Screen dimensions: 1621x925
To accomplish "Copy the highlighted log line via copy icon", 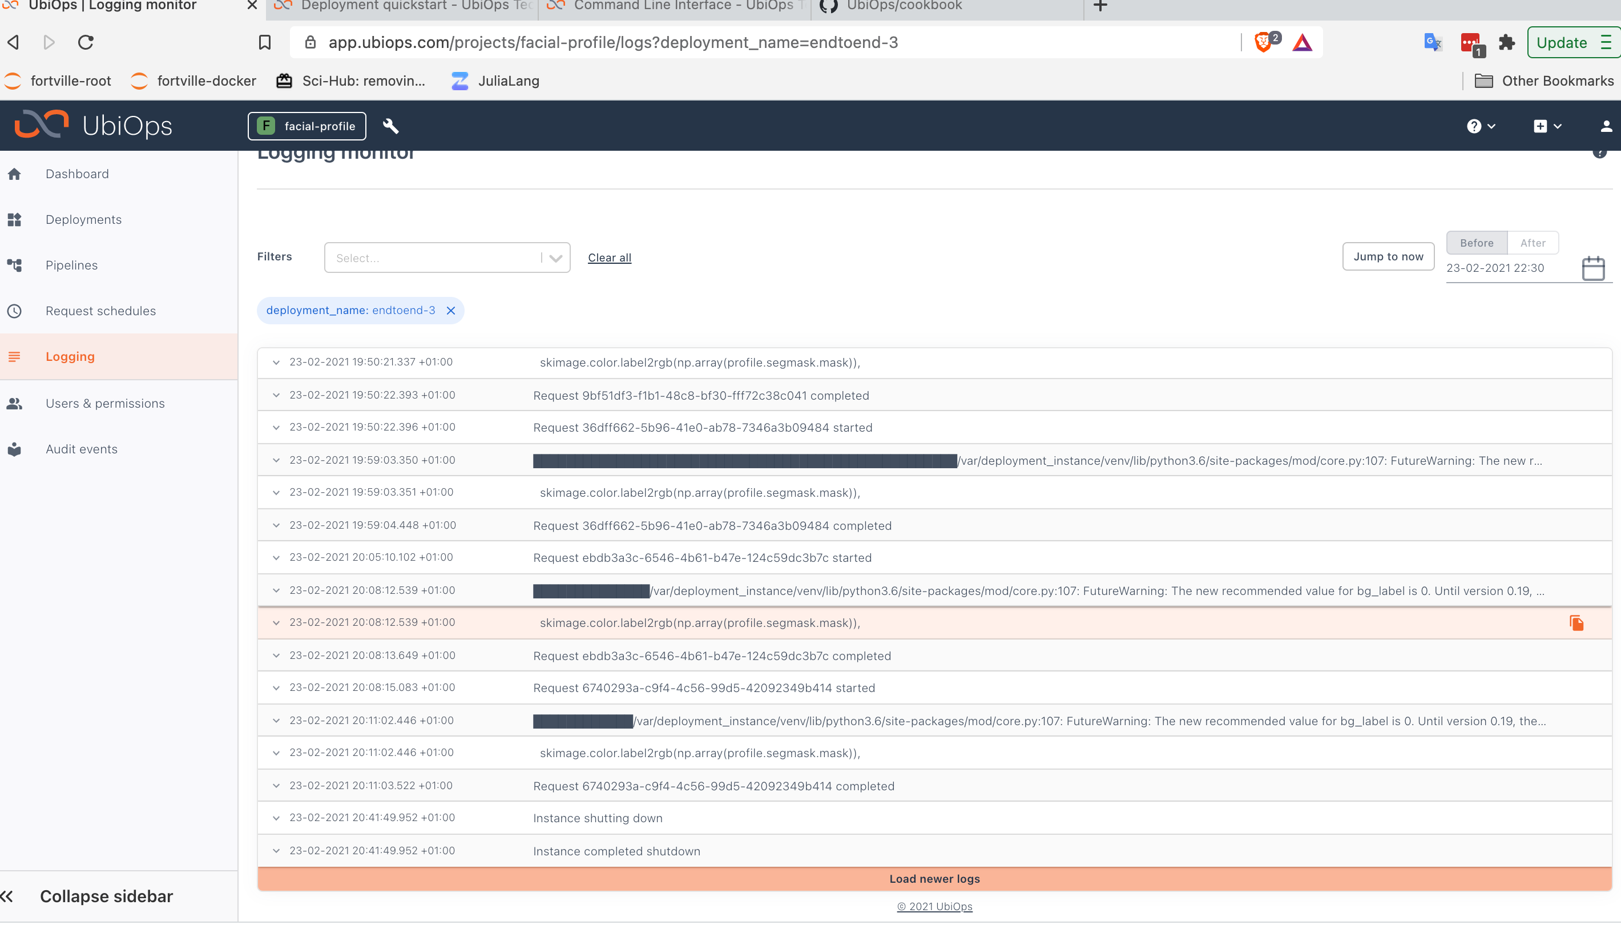I will pyautogui.click(x=1576, y=623).
